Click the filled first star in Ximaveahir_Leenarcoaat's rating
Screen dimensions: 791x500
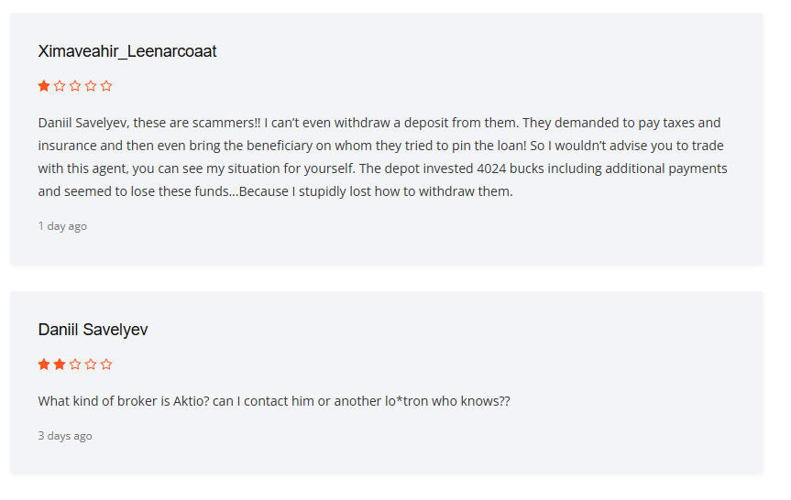(x=44, y=86)
